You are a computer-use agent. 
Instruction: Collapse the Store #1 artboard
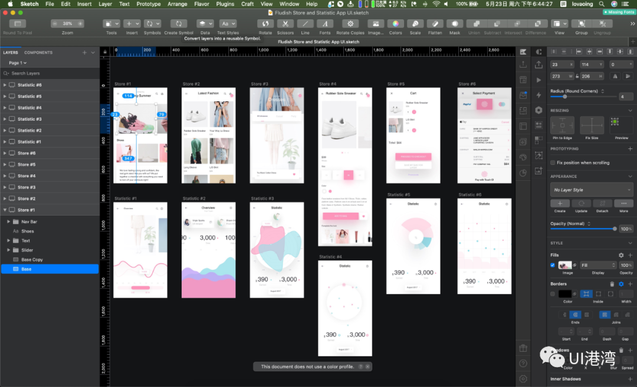tap(5, 210)
